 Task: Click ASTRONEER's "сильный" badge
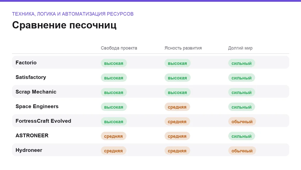(242, 136)
